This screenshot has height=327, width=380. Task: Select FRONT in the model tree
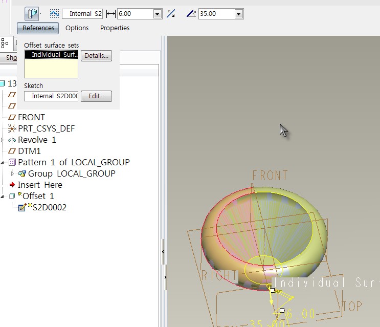pyautogui.click(x=31, y=117)
